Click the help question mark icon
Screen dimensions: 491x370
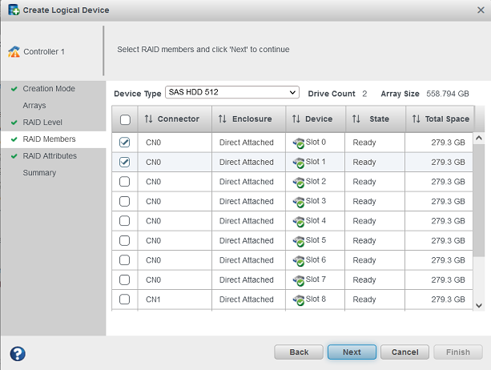17,353
